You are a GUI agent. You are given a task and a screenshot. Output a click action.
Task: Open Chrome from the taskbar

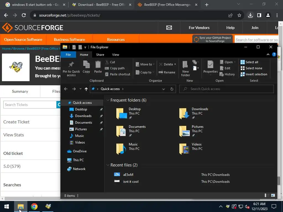pos(34,206)
